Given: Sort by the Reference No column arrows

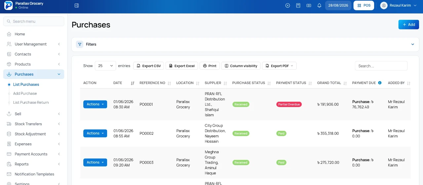Looking at the screenshot, I should 169,83.
